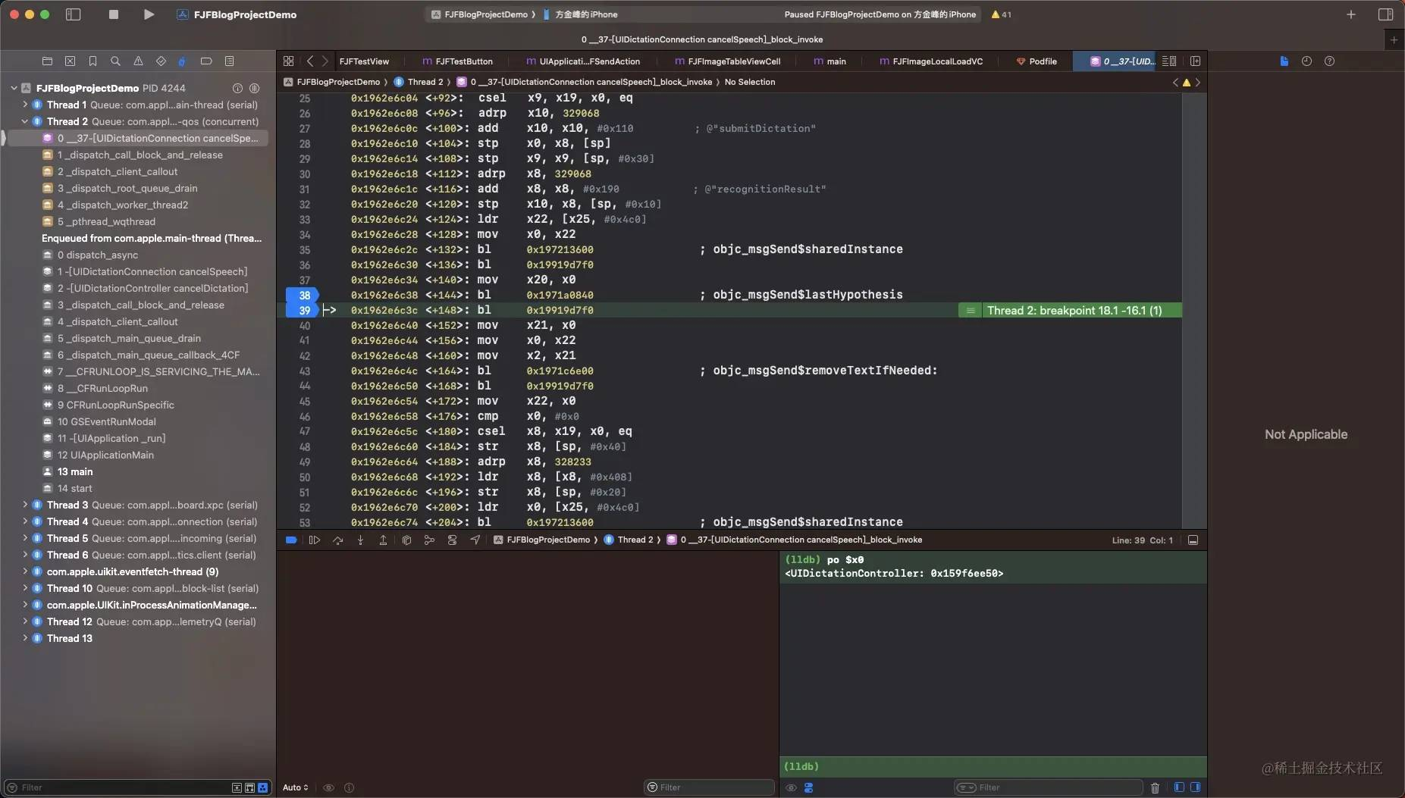This screenshot has width=1405, height=798.
Task: Stop the running FJFBlogProjectDemo app
Action: tap(114, 14)
